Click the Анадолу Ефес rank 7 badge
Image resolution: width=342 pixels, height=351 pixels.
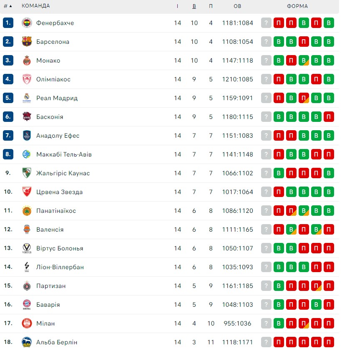point(8,135)
